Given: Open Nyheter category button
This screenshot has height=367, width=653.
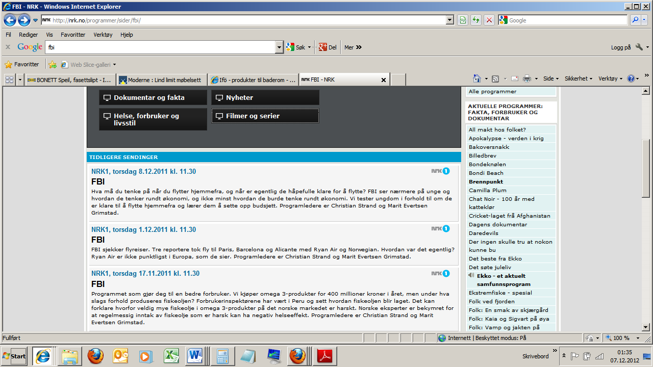Looking at the screenshot, I should 265,97.
